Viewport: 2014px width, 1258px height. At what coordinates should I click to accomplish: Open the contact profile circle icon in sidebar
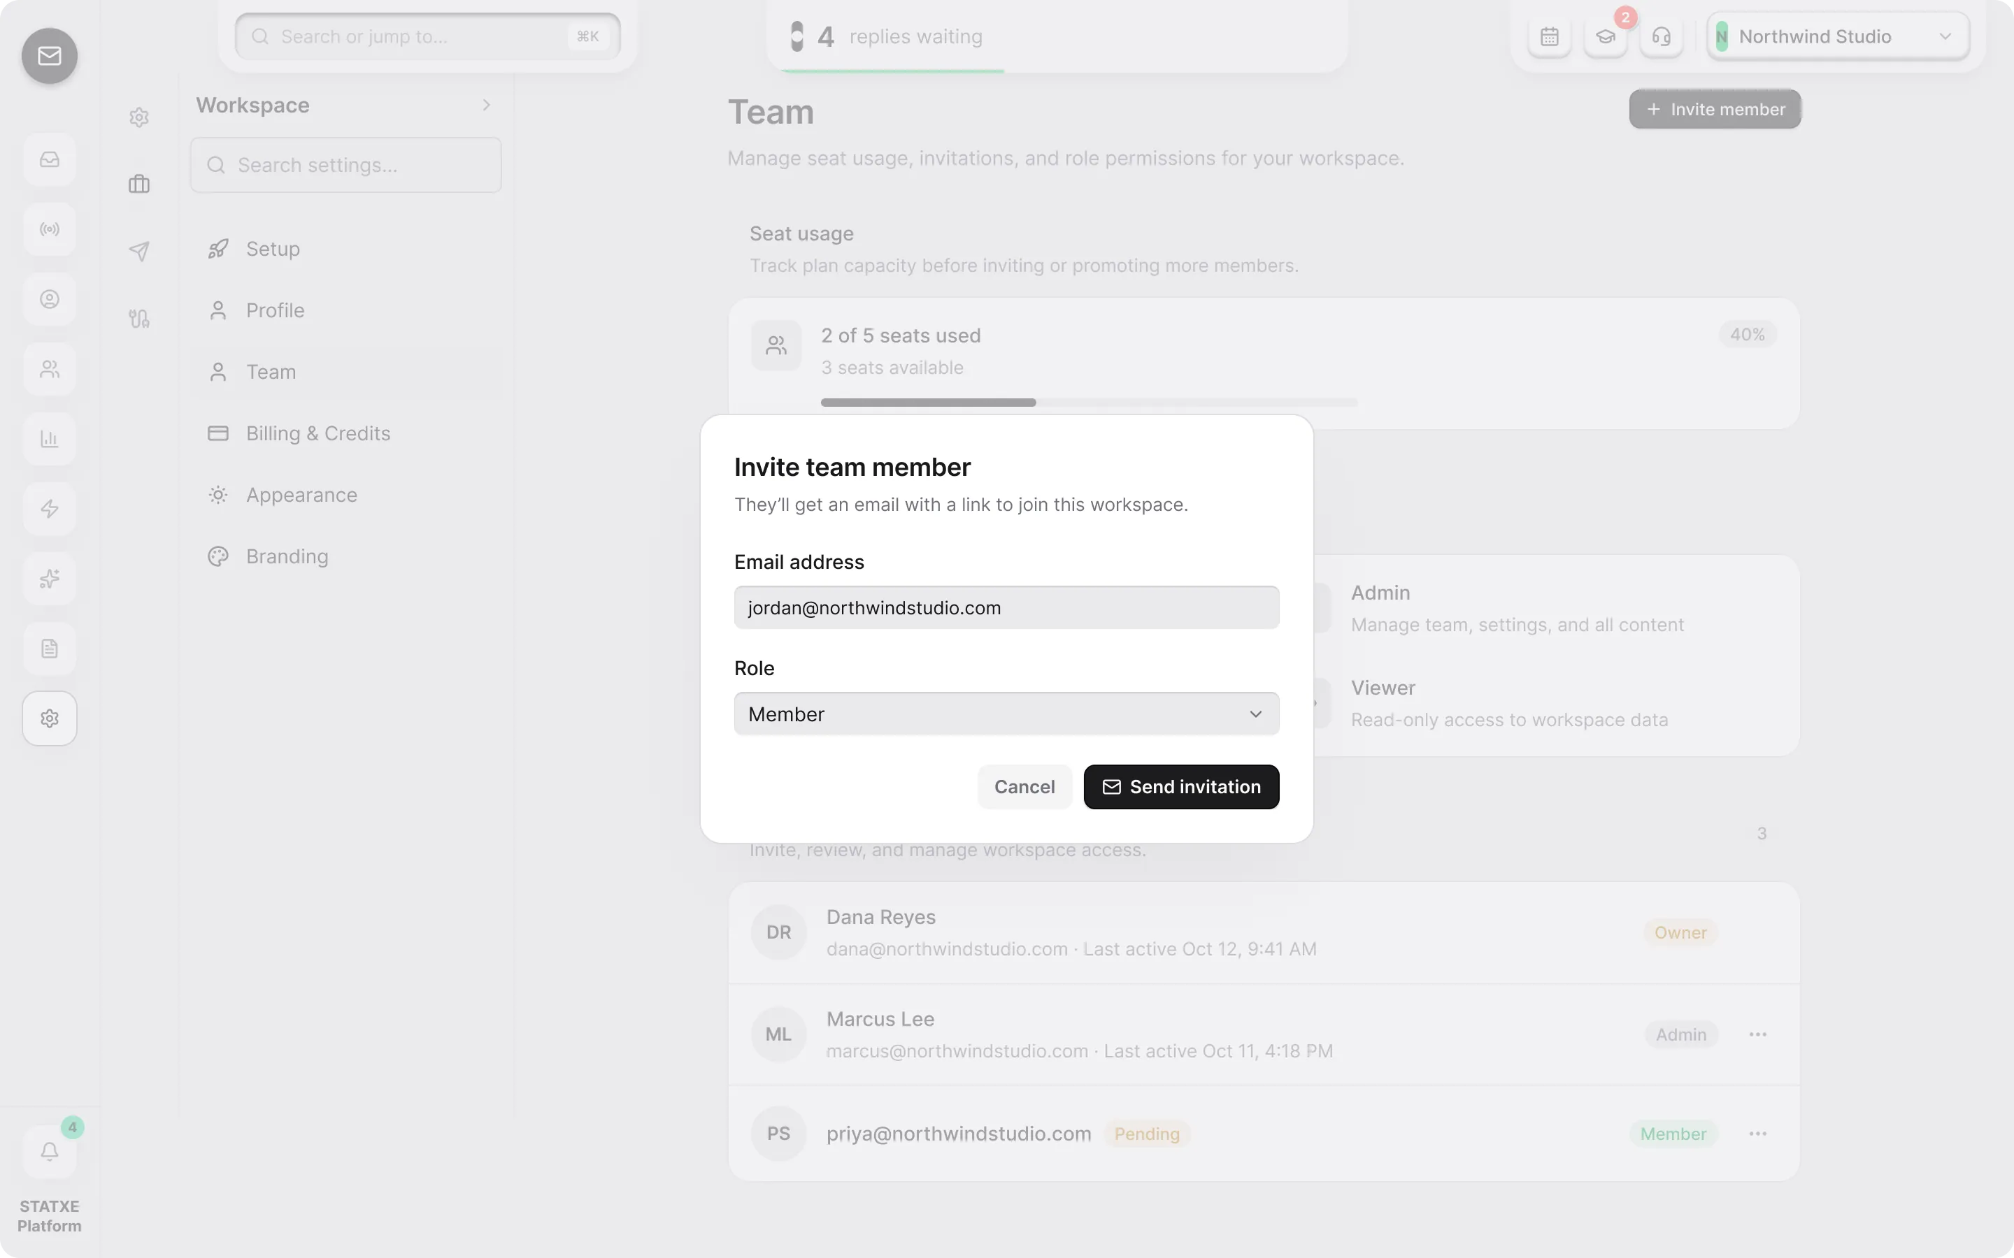point(49,298)
